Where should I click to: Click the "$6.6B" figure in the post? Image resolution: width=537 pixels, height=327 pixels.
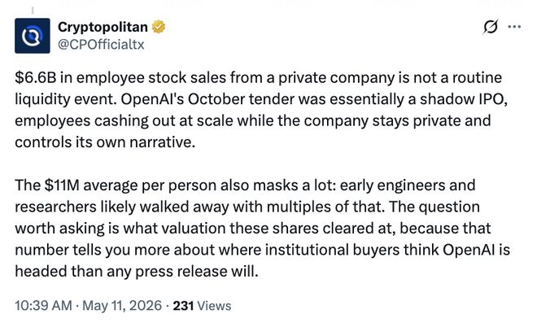tap(35, 78)
